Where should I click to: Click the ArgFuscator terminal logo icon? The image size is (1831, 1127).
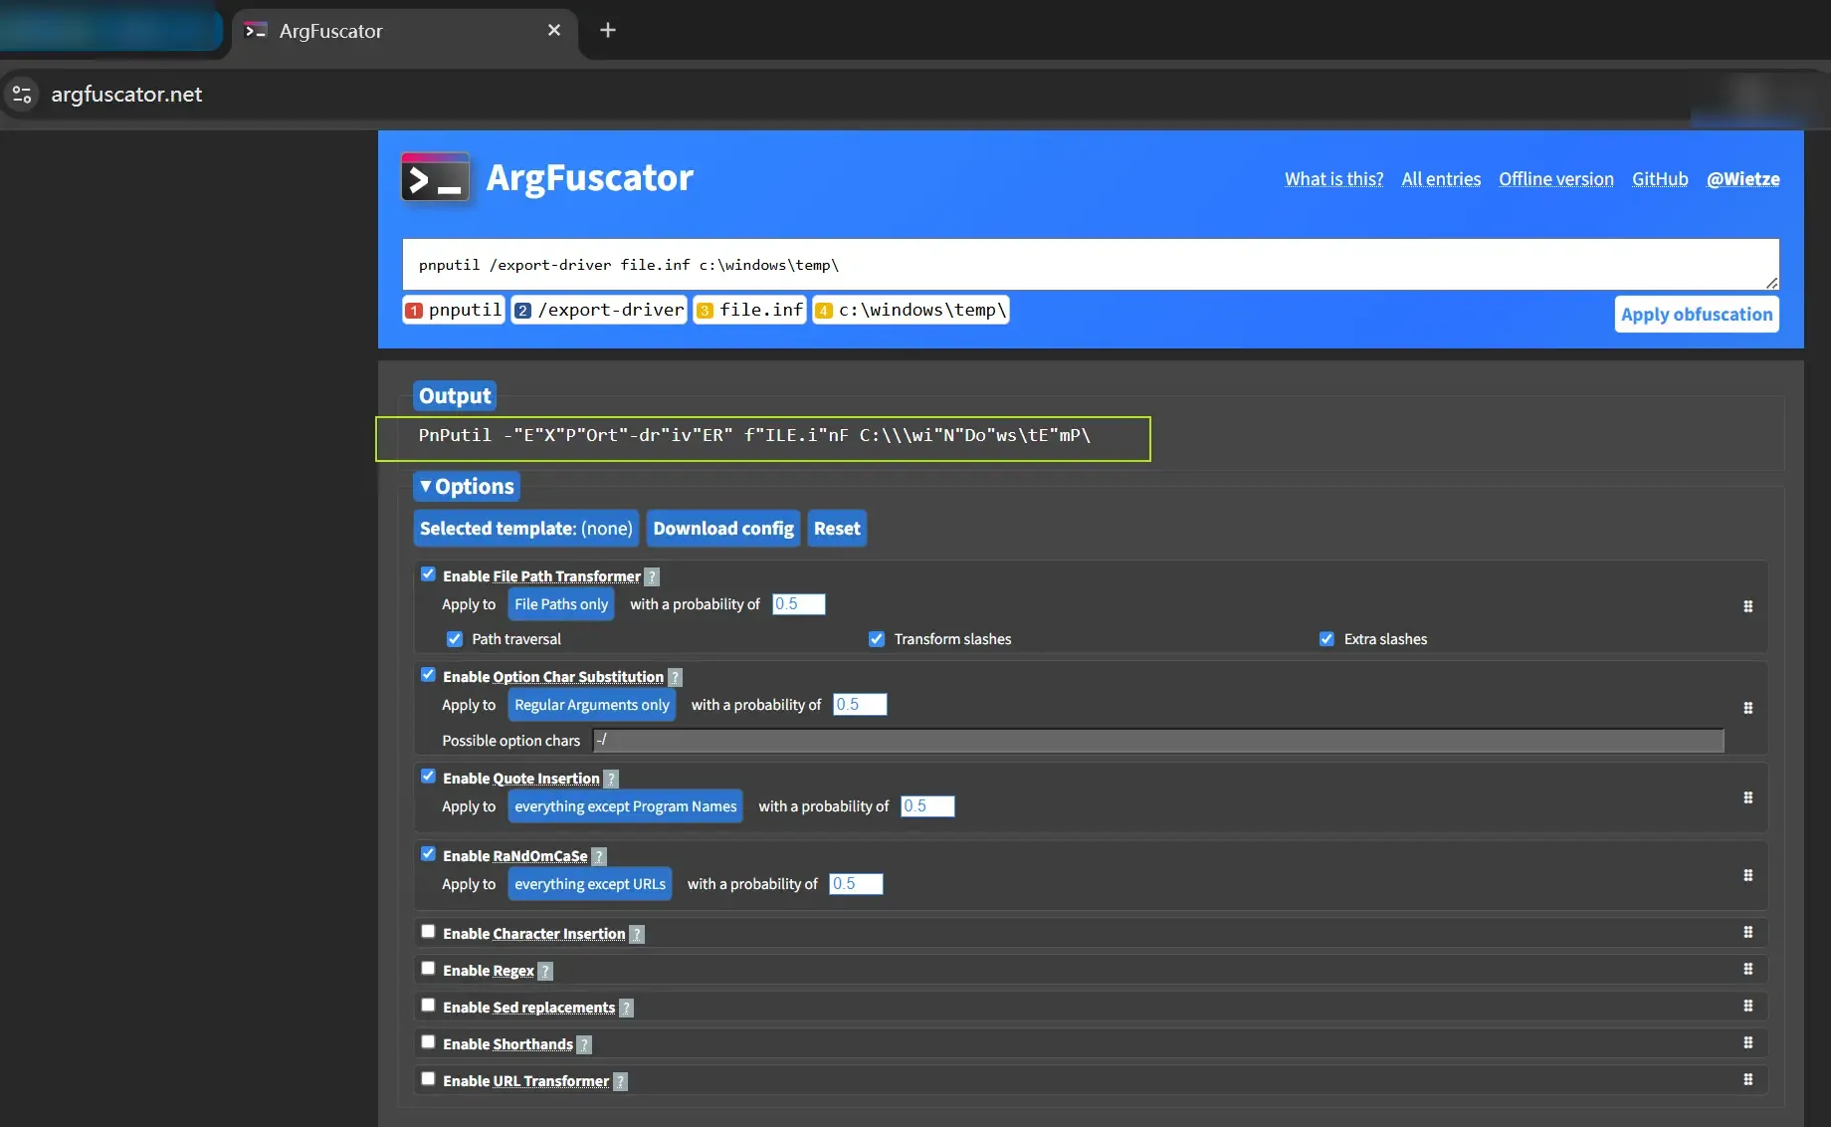click(x=435, y=177)
